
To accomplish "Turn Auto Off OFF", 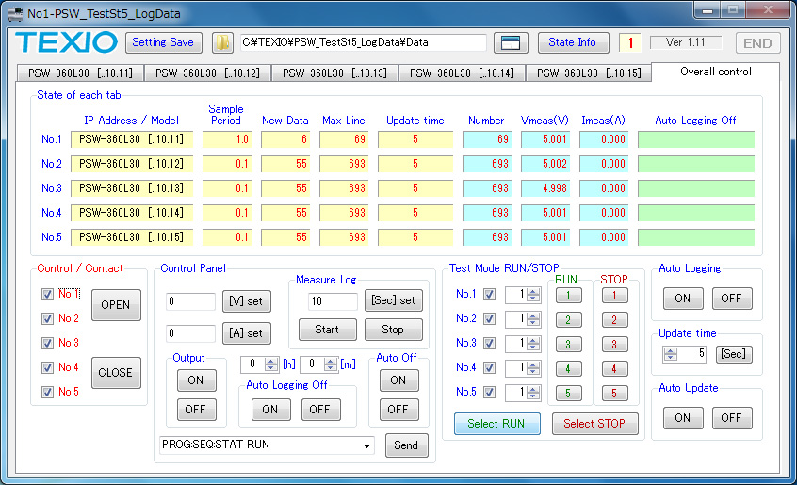I will pyautogui.click(x=399, y=410).
